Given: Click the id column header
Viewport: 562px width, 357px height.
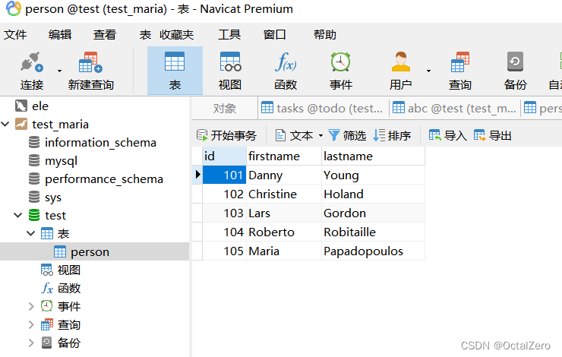Looking at the screenshot, I should pos(224,156).
